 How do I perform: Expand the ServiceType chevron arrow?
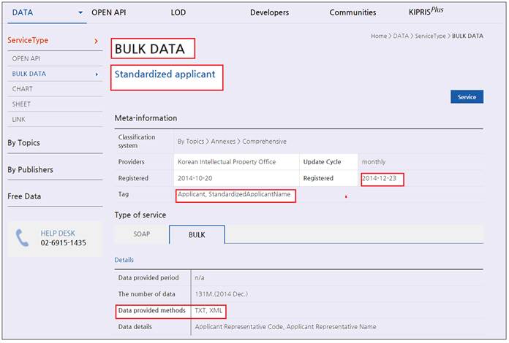pyautogui.click(x=96, y=41)
